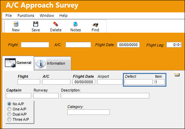Click the Airport field label

point(103,76)
